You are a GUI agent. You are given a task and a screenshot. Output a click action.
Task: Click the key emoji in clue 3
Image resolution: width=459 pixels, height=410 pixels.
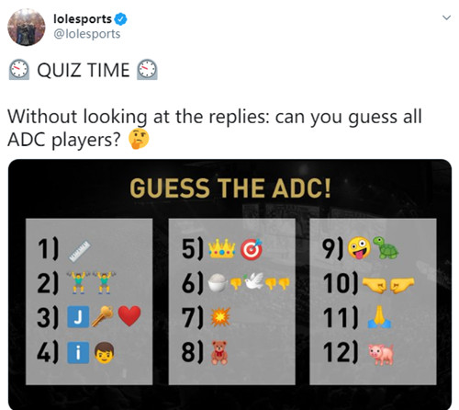coord(103,316)
